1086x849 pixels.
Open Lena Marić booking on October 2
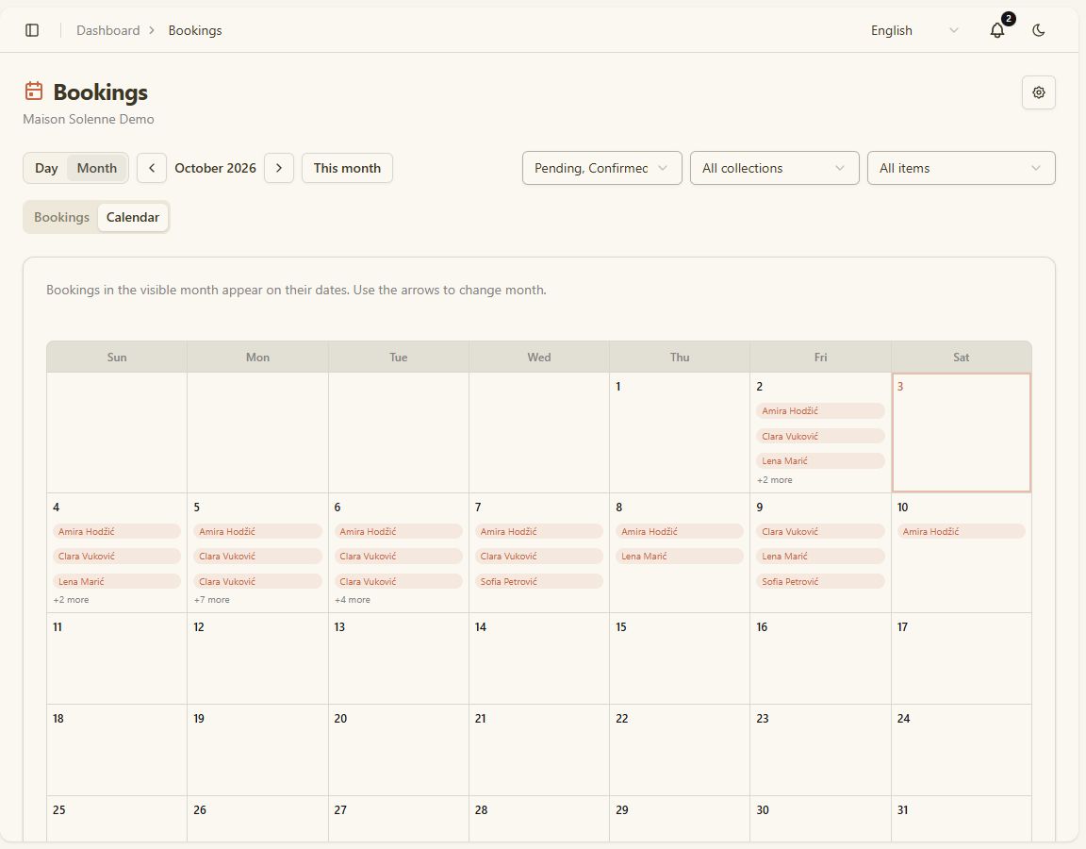(x=820, y=461)
